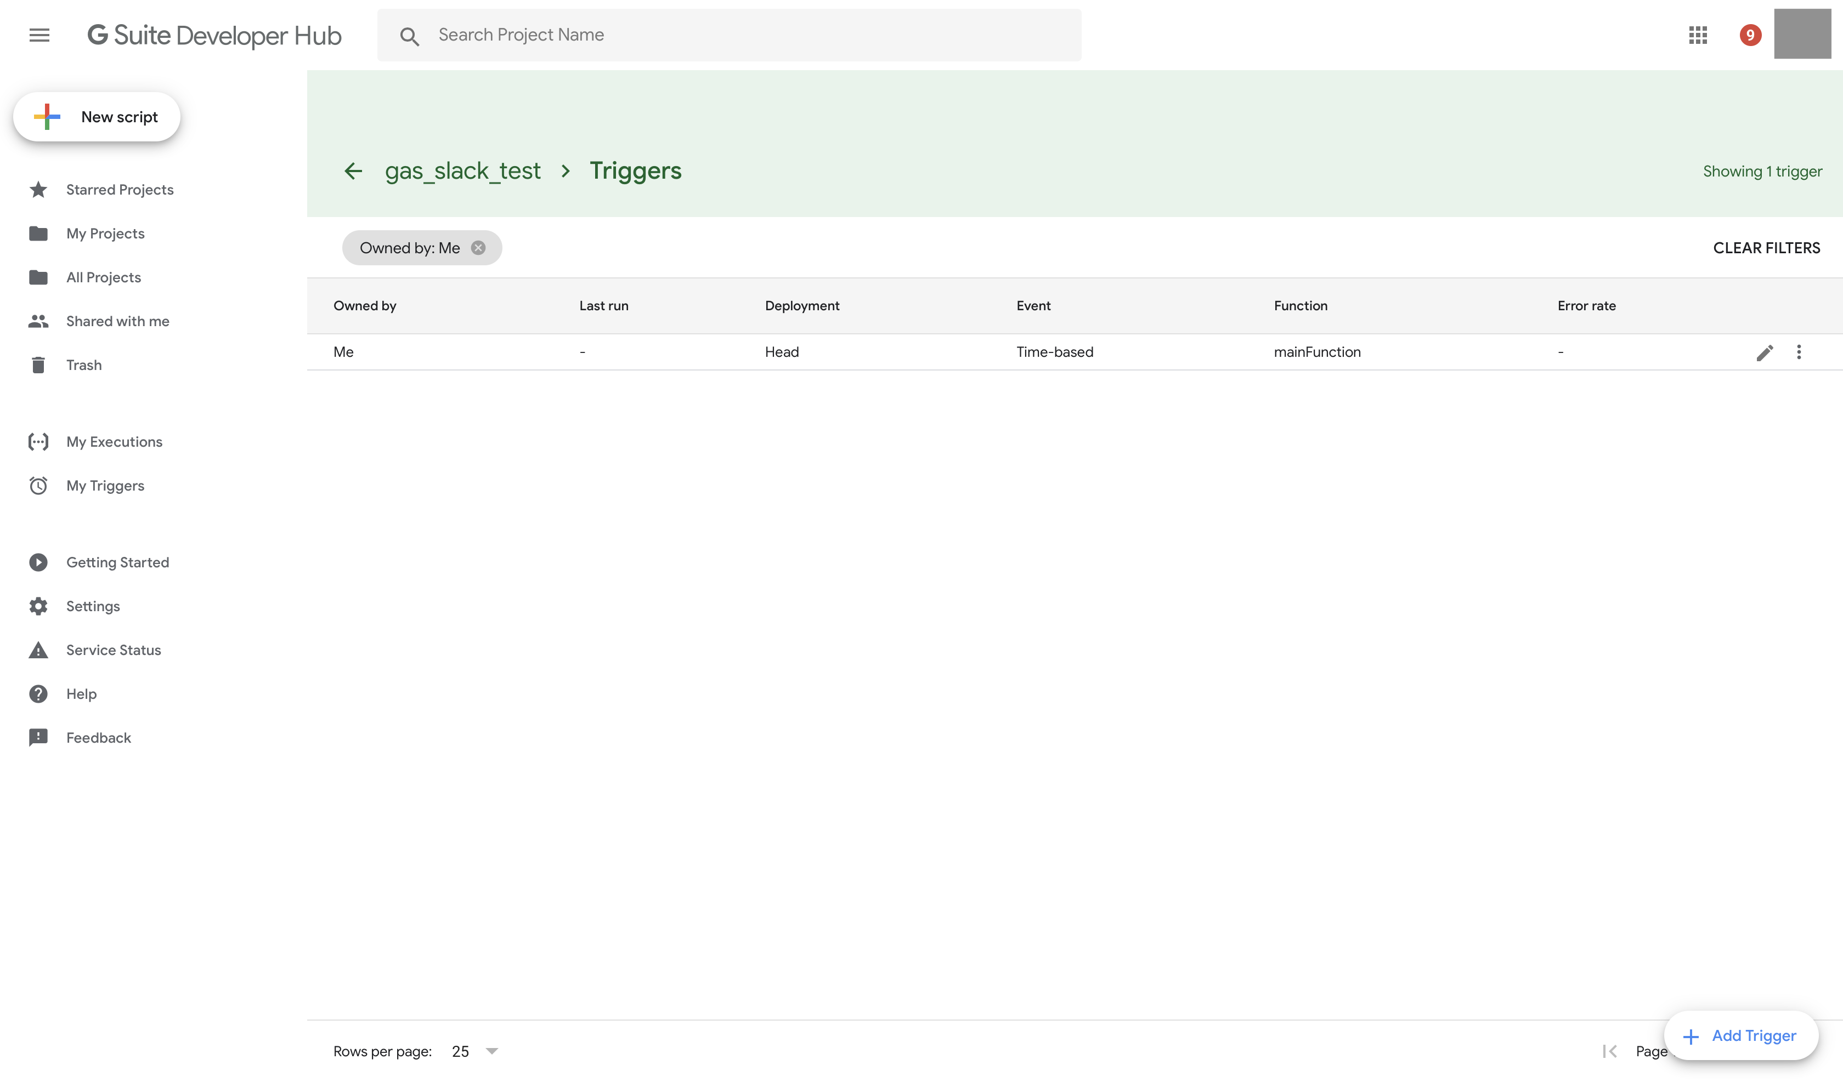Image resolution: width=1843 pixels, height=1082 pixels.
Task: Focus the Search Project Name field
Action: coord(729,35)
